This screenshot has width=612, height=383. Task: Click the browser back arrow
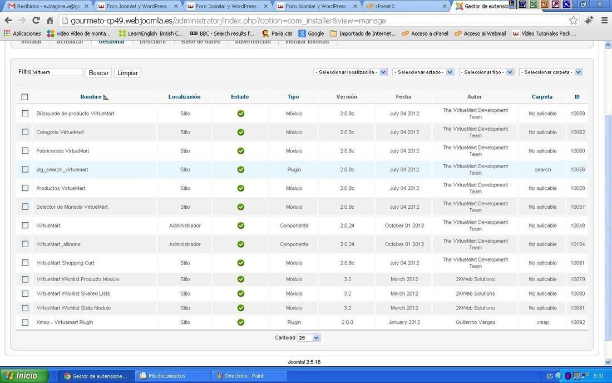tap(8, 20)
